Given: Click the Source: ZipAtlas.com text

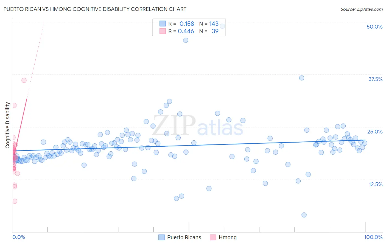Looking at the screenshot, I should pos(362,9).
